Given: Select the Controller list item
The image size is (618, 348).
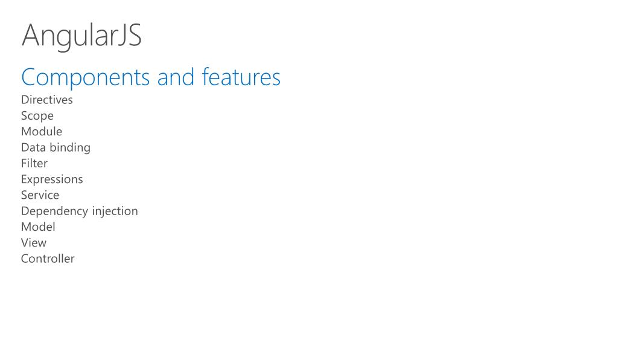Looking at the screenshot, I should 48,259.
